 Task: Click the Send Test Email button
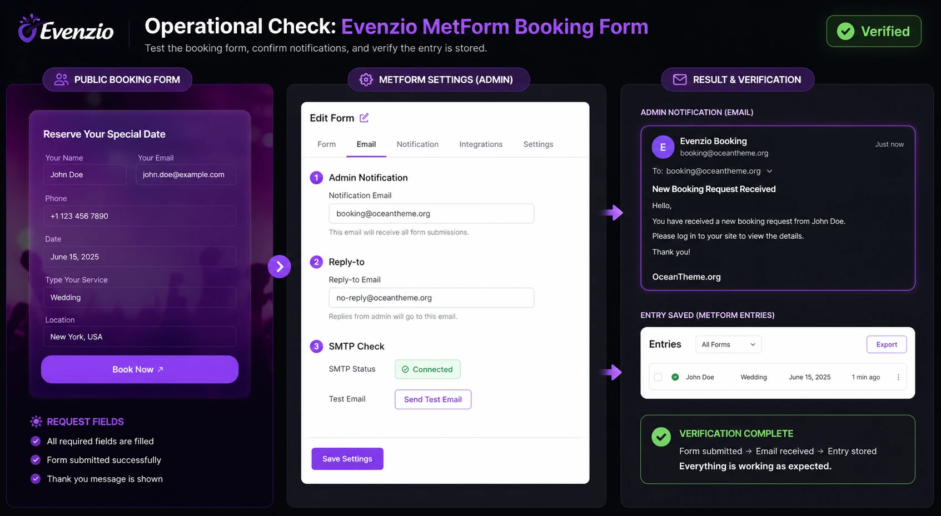(x=433, y=399)
